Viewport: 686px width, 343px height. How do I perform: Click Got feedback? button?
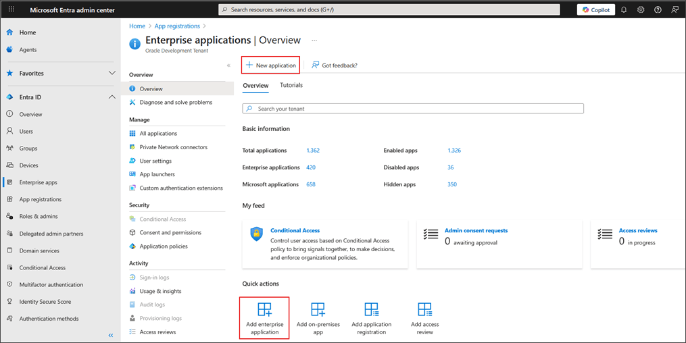pyautogui.click(x=335, y=65)
